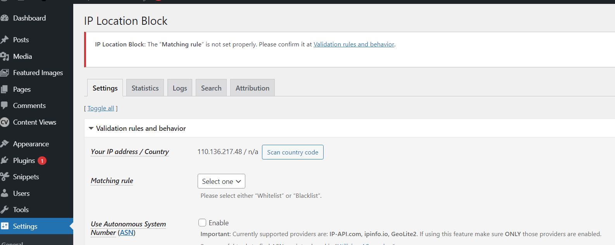This screenshot has height=245, width=615.
Task: Click the ASN link
Action: 127,233
